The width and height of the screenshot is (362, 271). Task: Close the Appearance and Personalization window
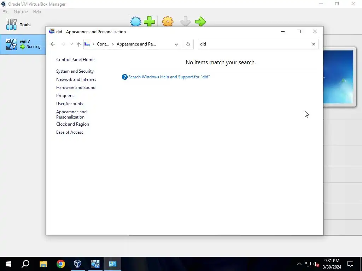tap(315, 31)
